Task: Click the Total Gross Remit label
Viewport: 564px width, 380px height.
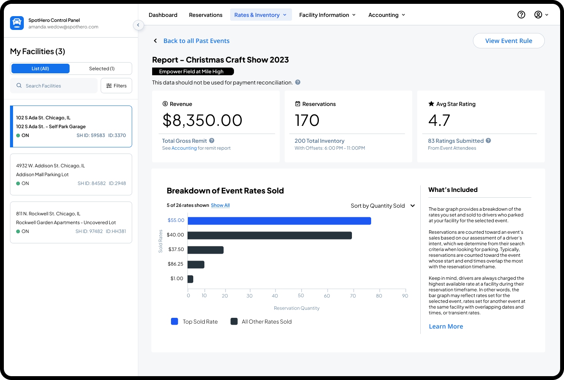Action: click(184, 141)
